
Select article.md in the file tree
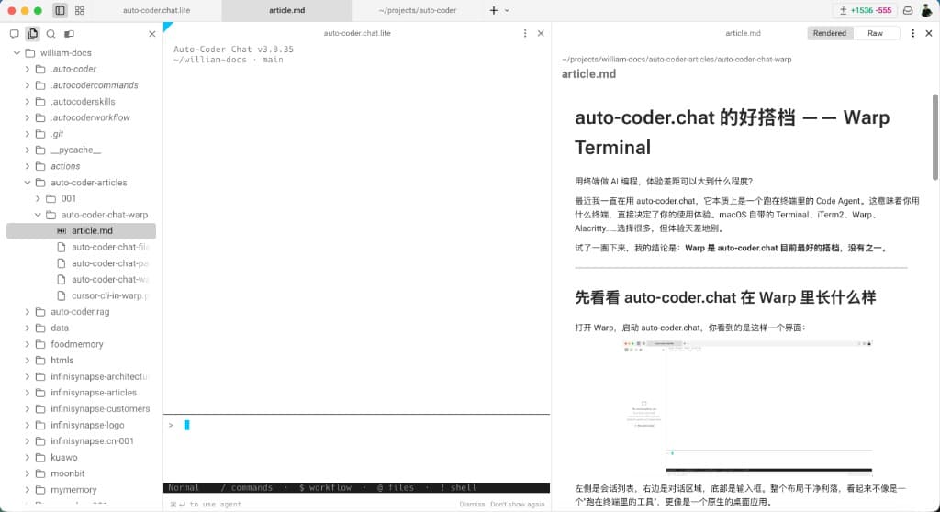(x=82, y=231)
